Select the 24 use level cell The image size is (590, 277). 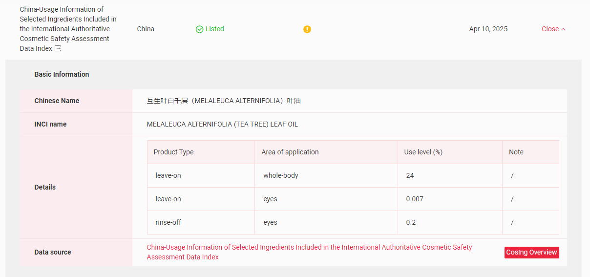pyautogui.click(x=410, y=175)
